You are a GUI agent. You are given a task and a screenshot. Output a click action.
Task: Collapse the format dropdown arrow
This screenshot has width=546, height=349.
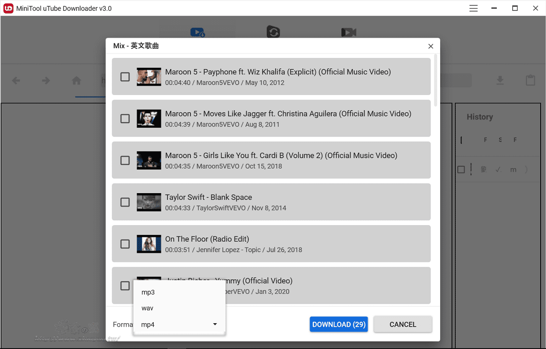coord(215,324)
